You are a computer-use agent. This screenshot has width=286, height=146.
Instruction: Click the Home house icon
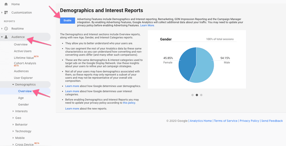point(6,4)
